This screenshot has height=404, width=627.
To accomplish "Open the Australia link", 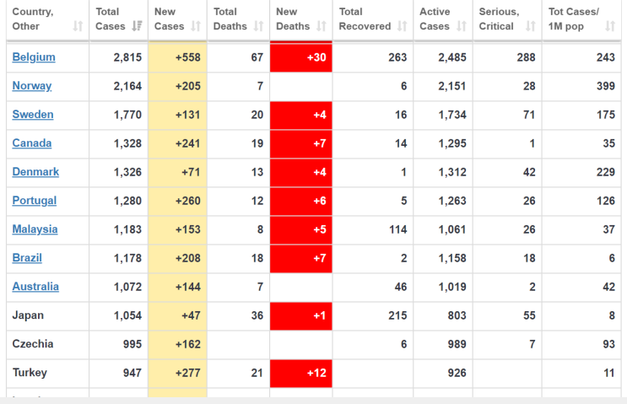I will (x=35, y=287).
